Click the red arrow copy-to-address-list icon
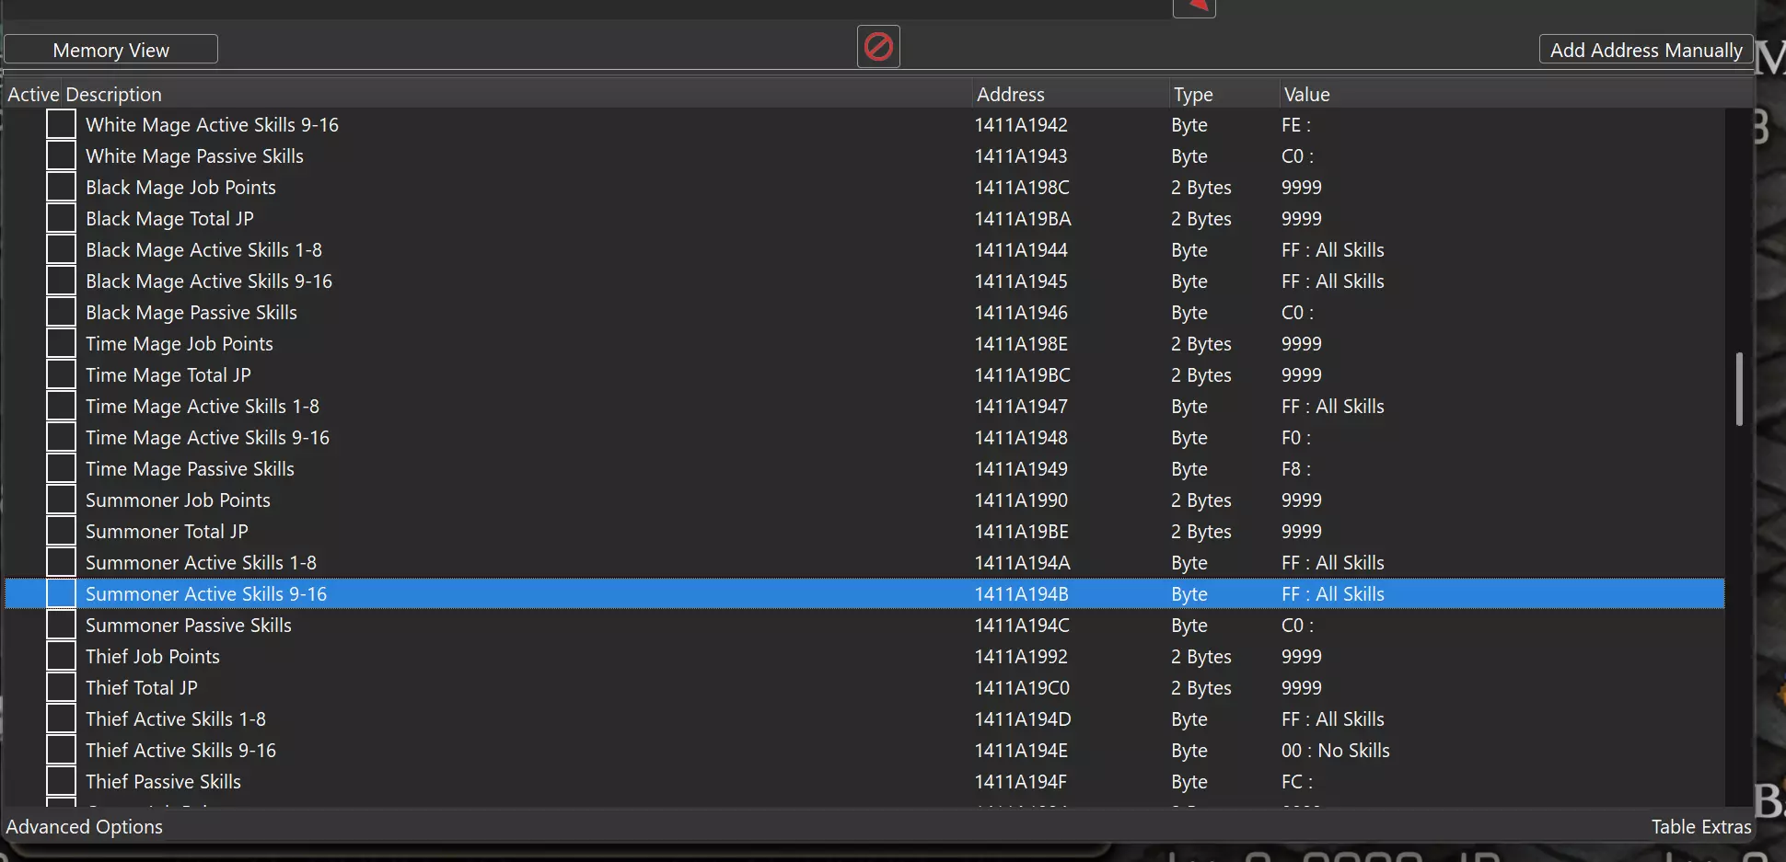This screenshot has width=1786, height=862. (1194, 7)
